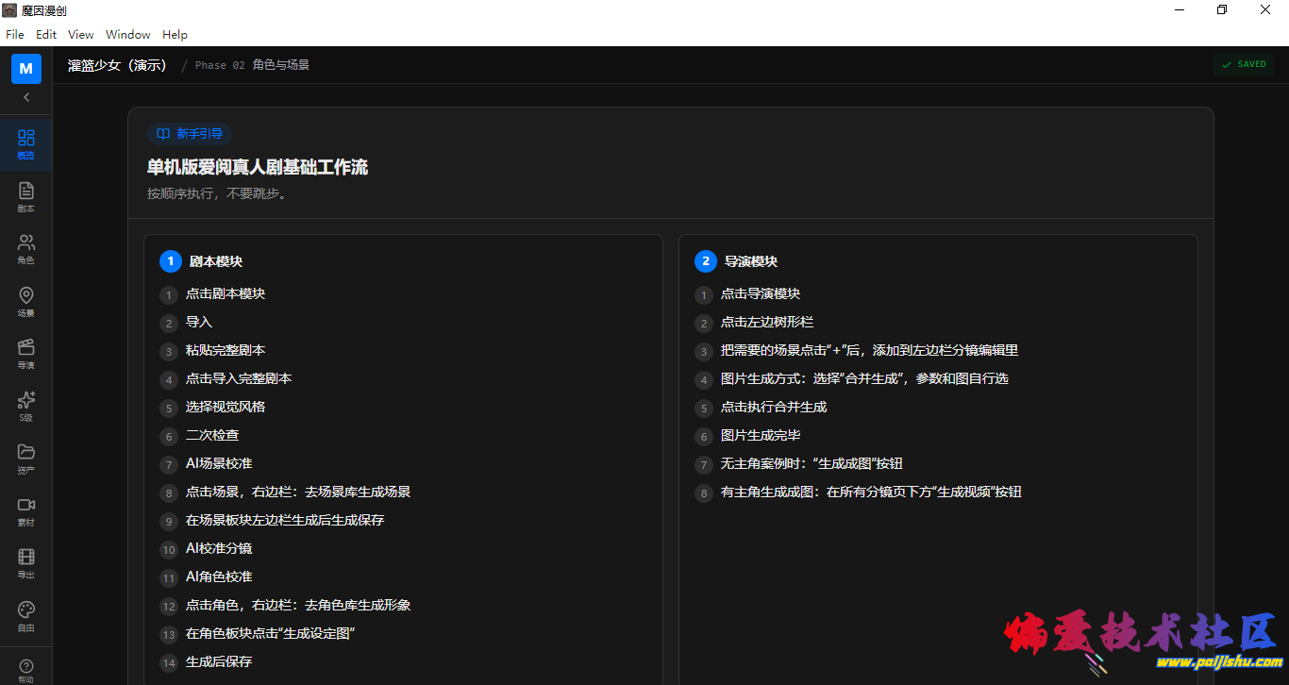Select the 场景 scene module icon
The height and width of the screenshot is (685, 1289).
click(x=25, y=301)
